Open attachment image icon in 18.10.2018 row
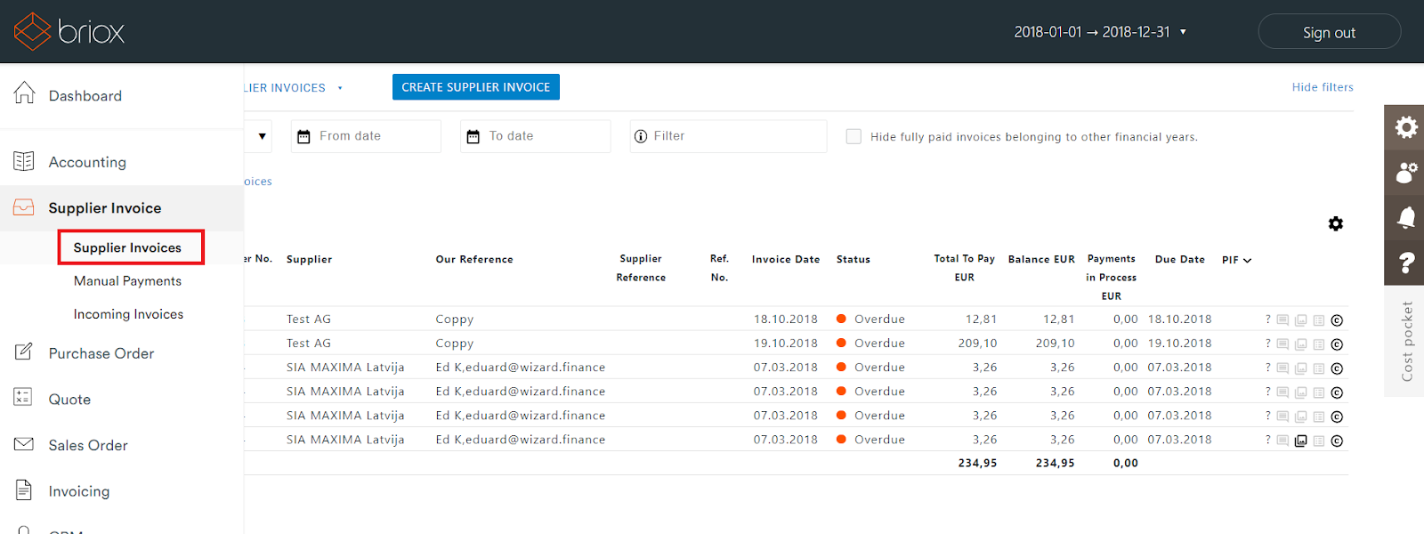 pos(1300,320)
